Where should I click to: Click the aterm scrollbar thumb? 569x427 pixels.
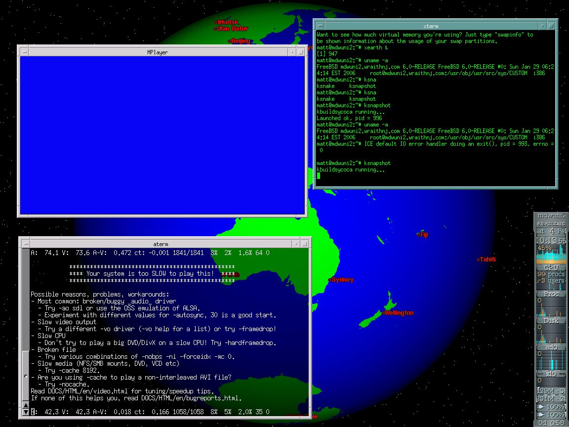pos(26,376)
